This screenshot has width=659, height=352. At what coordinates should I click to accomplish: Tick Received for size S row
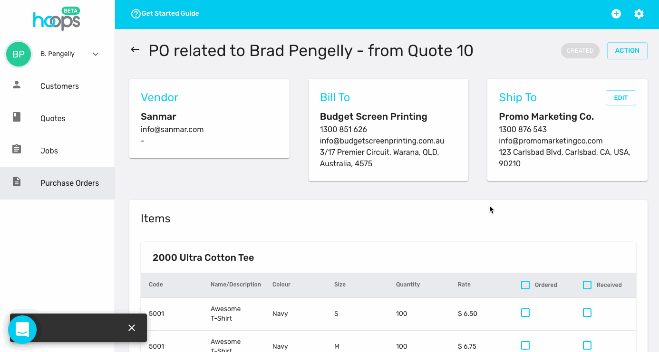pyautogui.click(x=587, y=313)
